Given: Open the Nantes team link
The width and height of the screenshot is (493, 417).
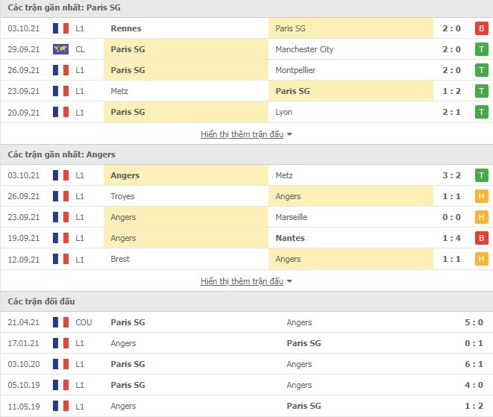Looking at the screenshot, I should [290, 238].
